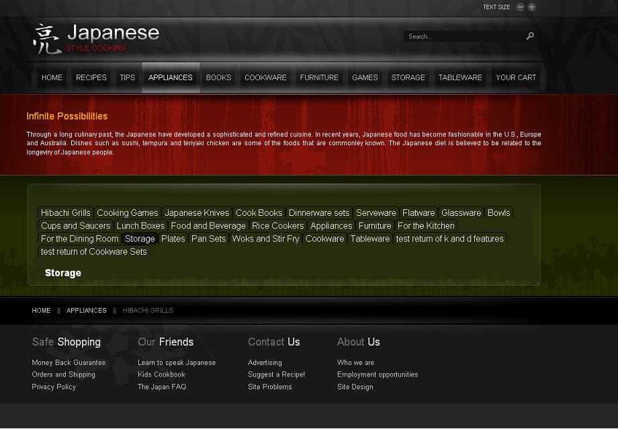Viewport: 618px width, 429px height.
Task: Open The Japan FAQ link
Action: 162,387
